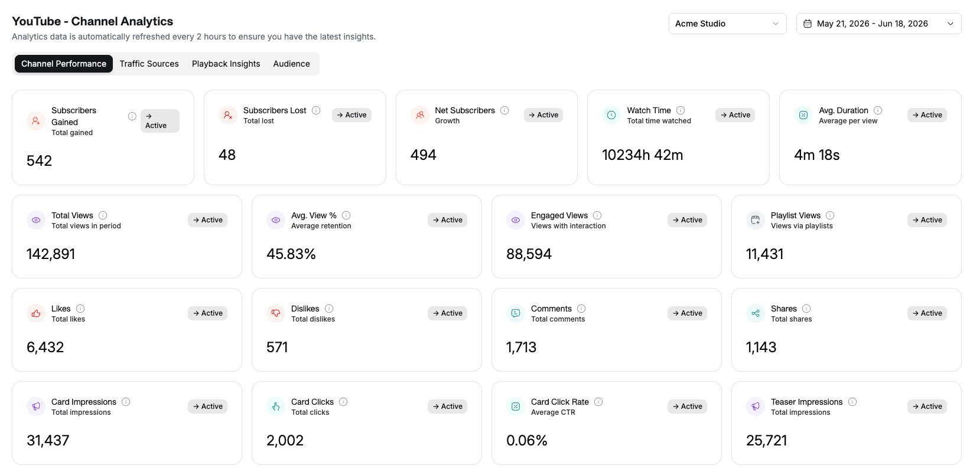Click the 142,891 total views value
Image resolution: width=970 pixels, height=472 pixels.
coord(51,254)
